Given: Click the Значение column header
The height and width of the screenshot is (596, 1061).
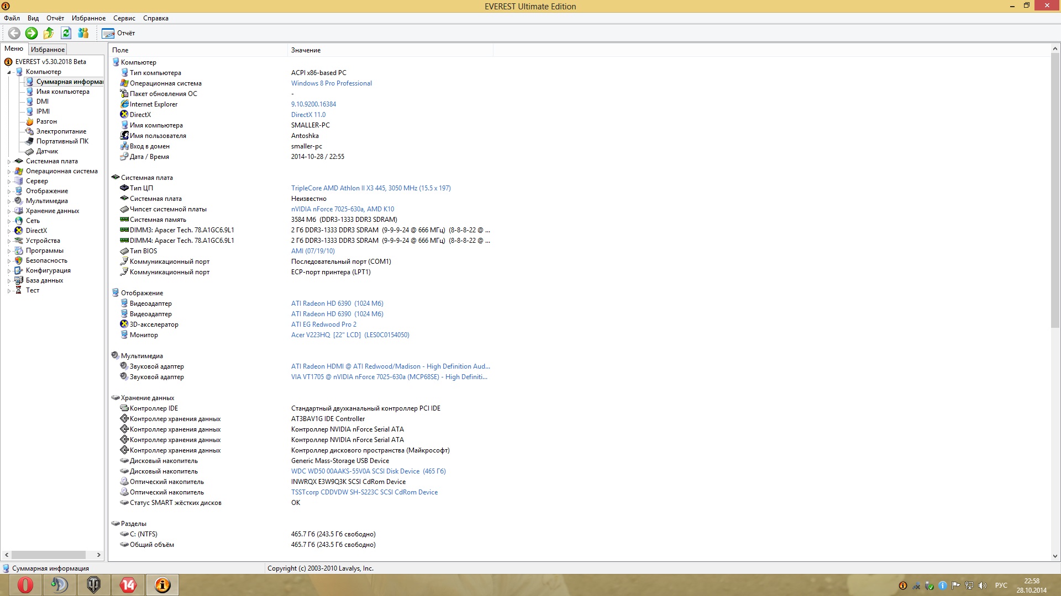Looking at the screenshot, I should (x=390, y=50).
